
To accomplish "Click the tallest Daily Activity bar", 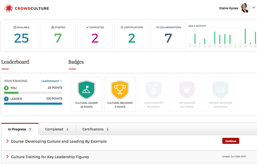I will click(x=245, y=36).
